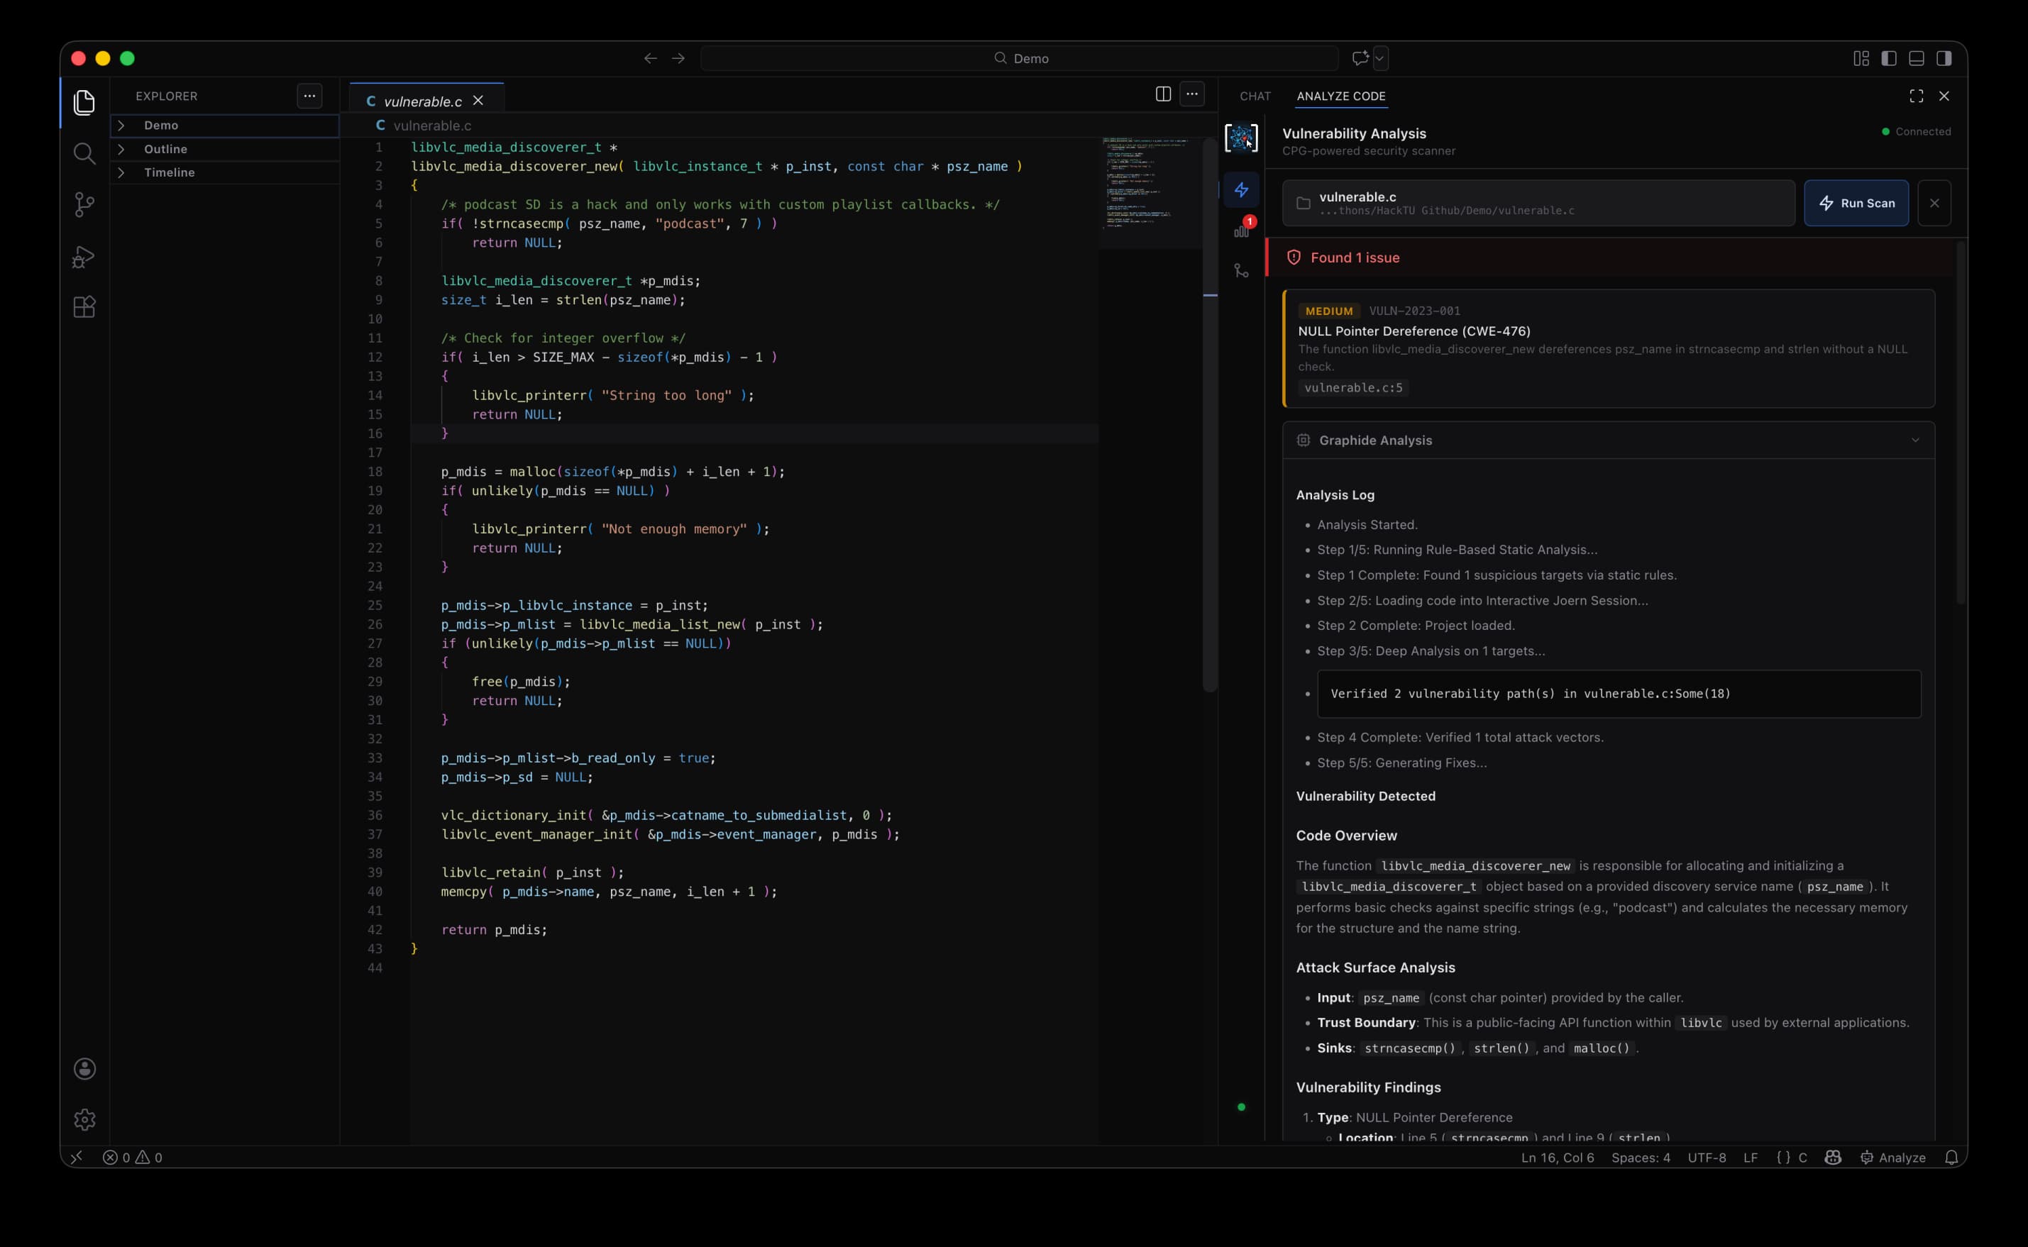Expand the Outline section

pyautogui.click(x=165, y=149)
